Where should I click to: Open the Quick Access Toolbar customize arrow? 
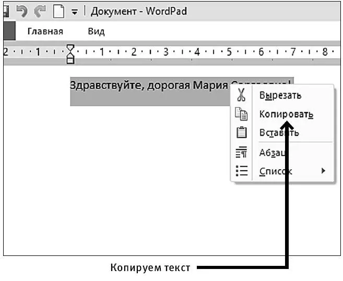tap(75, 12)
